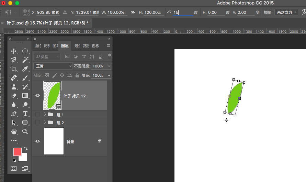The width and height of the screenshot is (306, 182).
Task: Filter layers by text type
Action: 84,57
